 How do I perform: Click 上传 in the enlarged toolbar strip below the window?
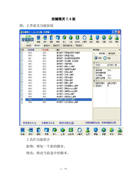point(62,131)
